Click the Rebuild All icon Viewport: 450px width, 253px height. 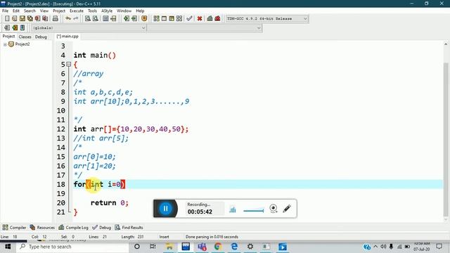pos(179,19)
